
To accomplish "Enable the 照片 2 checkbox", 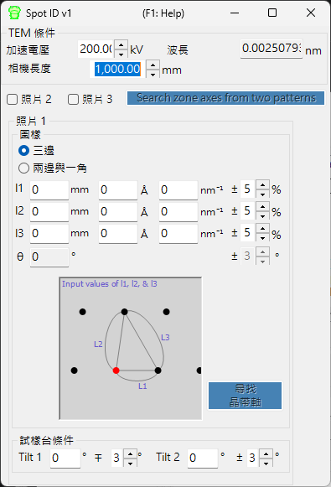I will [12, 100].
